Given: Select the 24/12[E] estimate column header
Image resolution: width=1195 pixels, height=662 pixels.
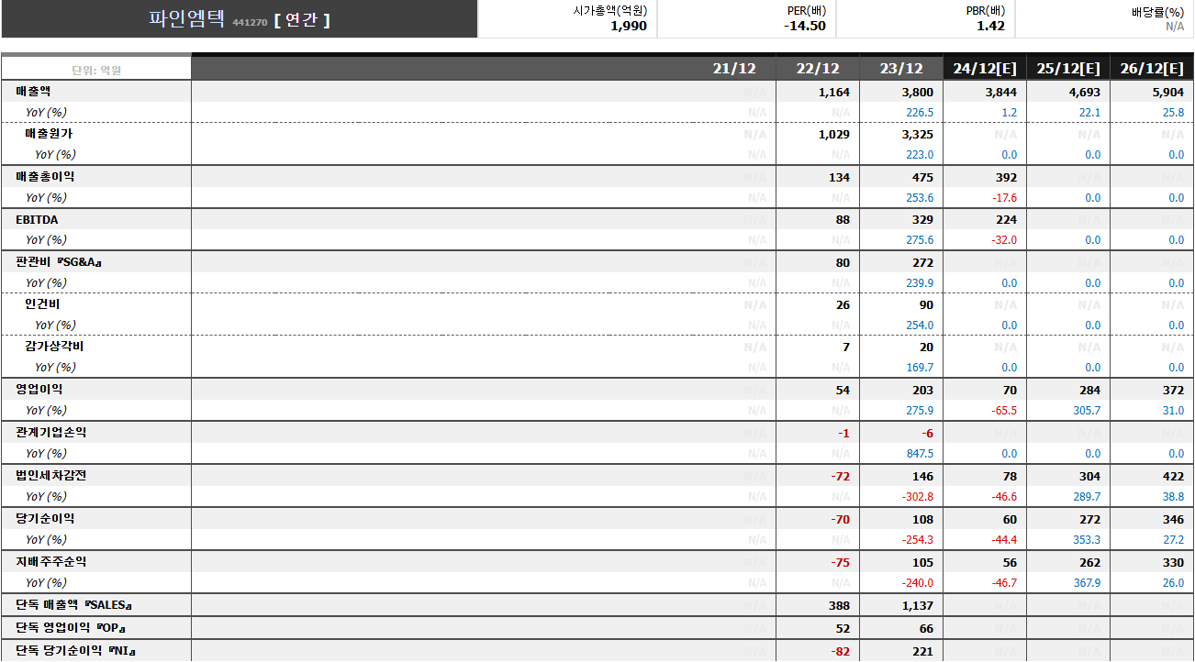Looking at the screenshot, I should click(x=984, y=69).
